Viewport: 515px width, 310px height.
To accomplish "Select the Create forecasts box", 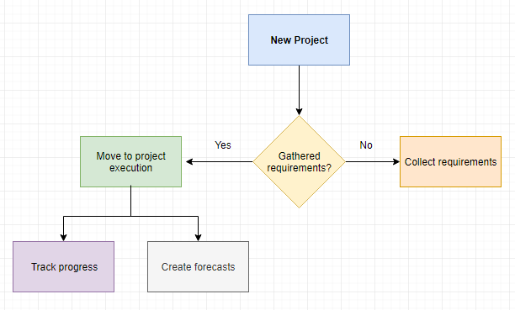I will (x=198, y=266).
